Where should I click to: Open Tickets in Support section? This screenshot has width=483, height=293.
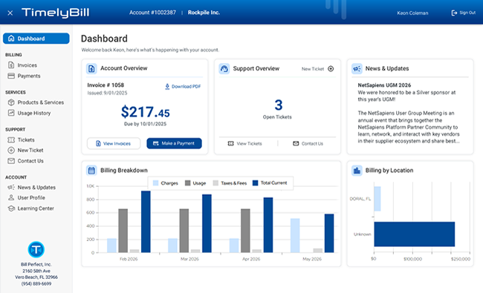26,140
